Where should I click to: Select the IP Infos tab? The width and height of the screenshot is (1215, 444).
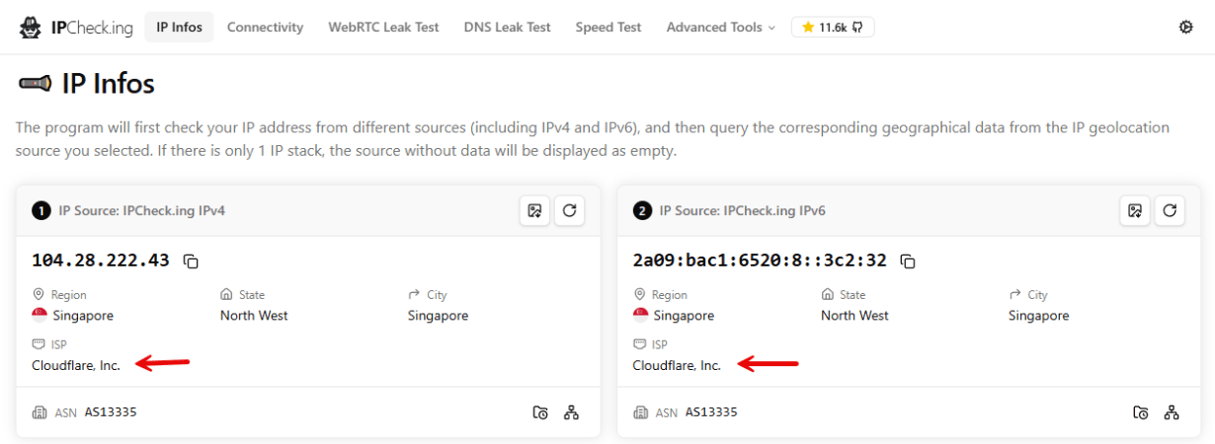180,28
